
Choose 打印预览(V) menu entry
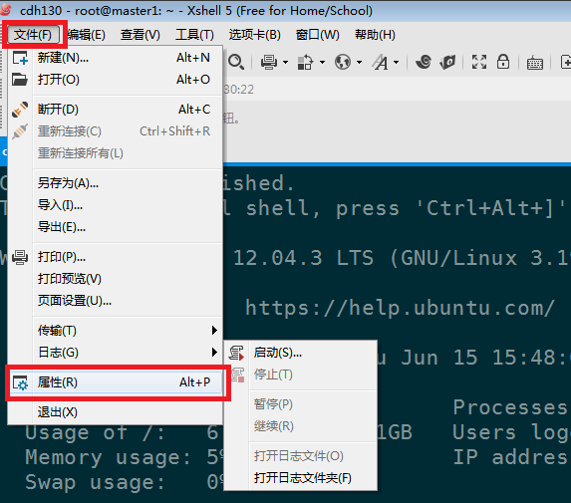(115, 279)
